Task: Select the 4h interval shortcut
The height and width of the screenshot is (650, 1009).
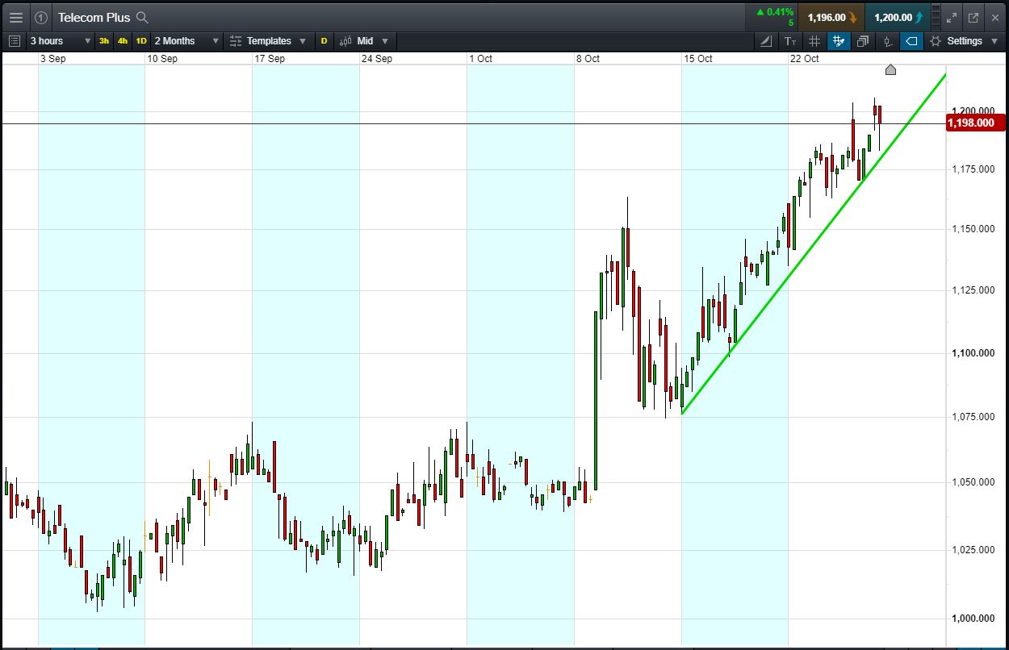Action: click(123, 41)
